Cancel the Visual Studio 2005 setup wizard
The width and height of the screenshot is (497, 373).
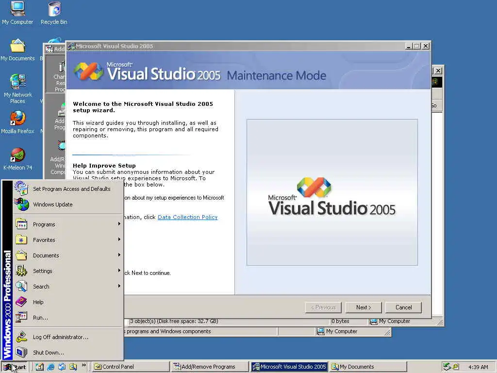[403, 307]
